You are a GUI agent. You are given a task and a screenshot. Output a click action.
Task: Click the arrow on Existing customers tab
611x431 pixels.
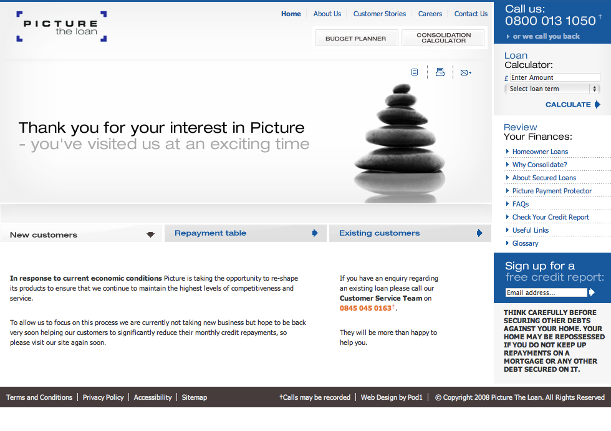479,233
